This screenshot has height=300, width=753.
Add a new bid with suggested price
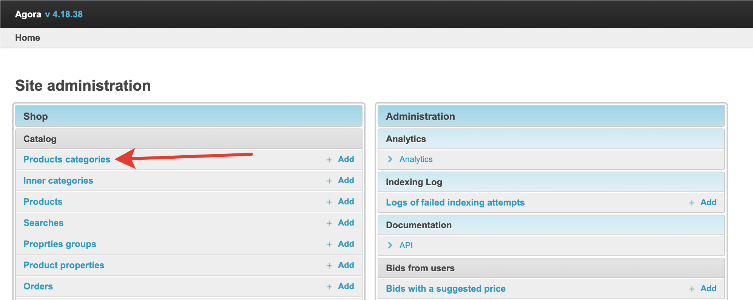(708, 289)
